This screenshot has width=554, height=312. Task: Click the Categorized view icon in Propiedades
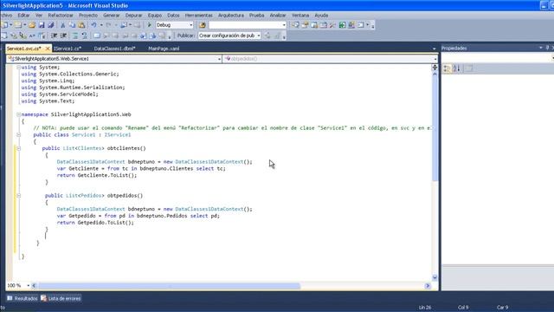[448, 68]
